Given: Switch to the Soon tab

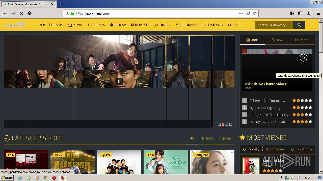Looking at the screenshot, I should tap(252, 40).
